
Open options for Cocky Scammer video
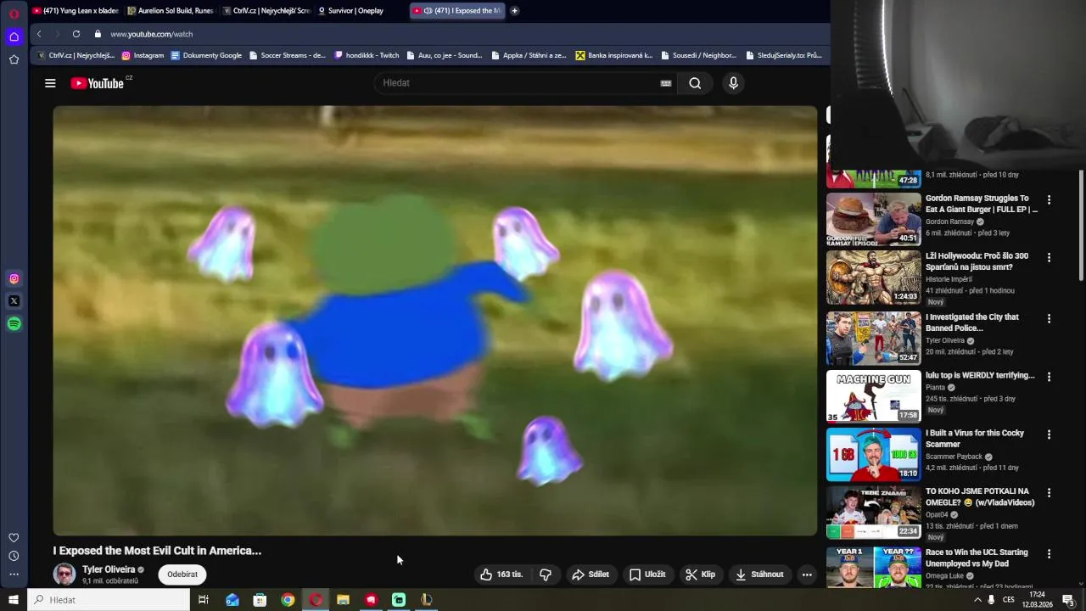pyautogui.click(x=1049, y=434)
